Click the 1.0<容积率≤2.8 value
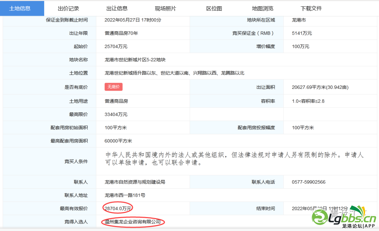 [308, 101]
